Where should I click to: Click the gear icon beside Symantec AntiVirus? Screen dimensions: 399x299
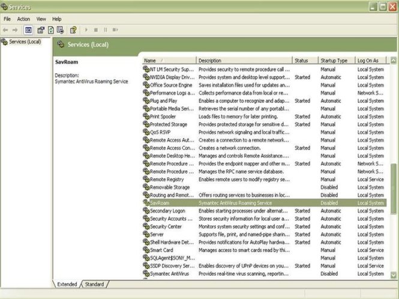click(146, 274)
